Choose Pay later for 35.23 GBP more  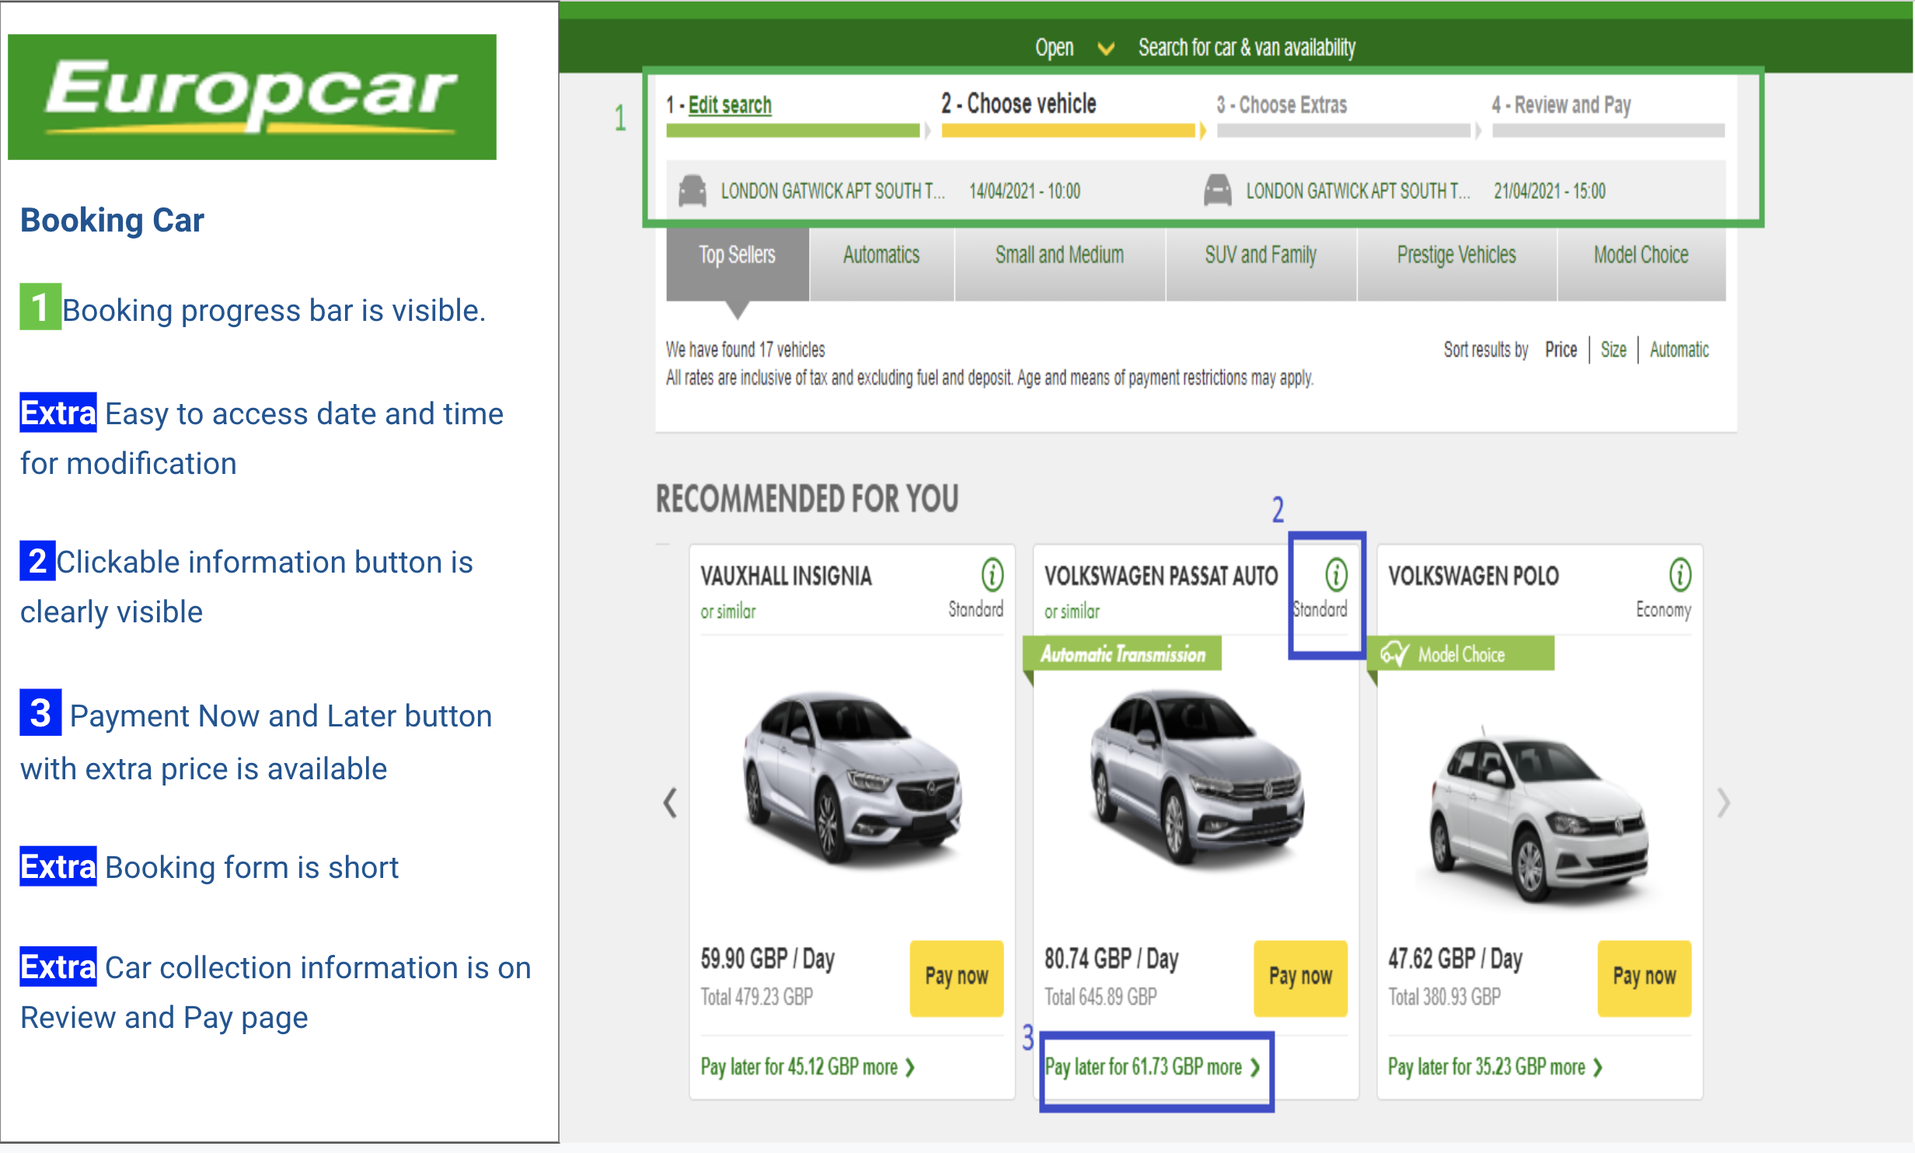coord(1495,1067)
